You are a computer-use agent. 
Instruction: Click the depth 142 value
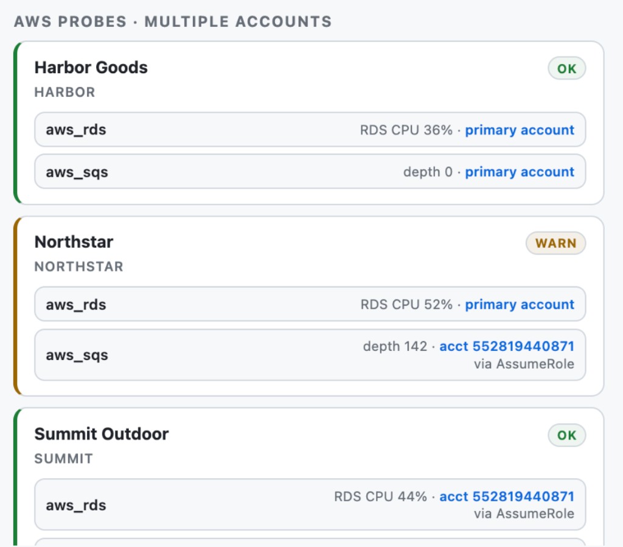[x=395, y=346]
